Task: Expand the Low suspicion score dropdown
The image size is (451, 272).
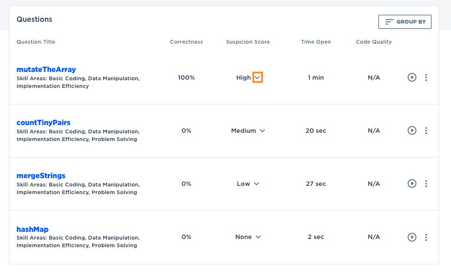Action: coord(257,184)
